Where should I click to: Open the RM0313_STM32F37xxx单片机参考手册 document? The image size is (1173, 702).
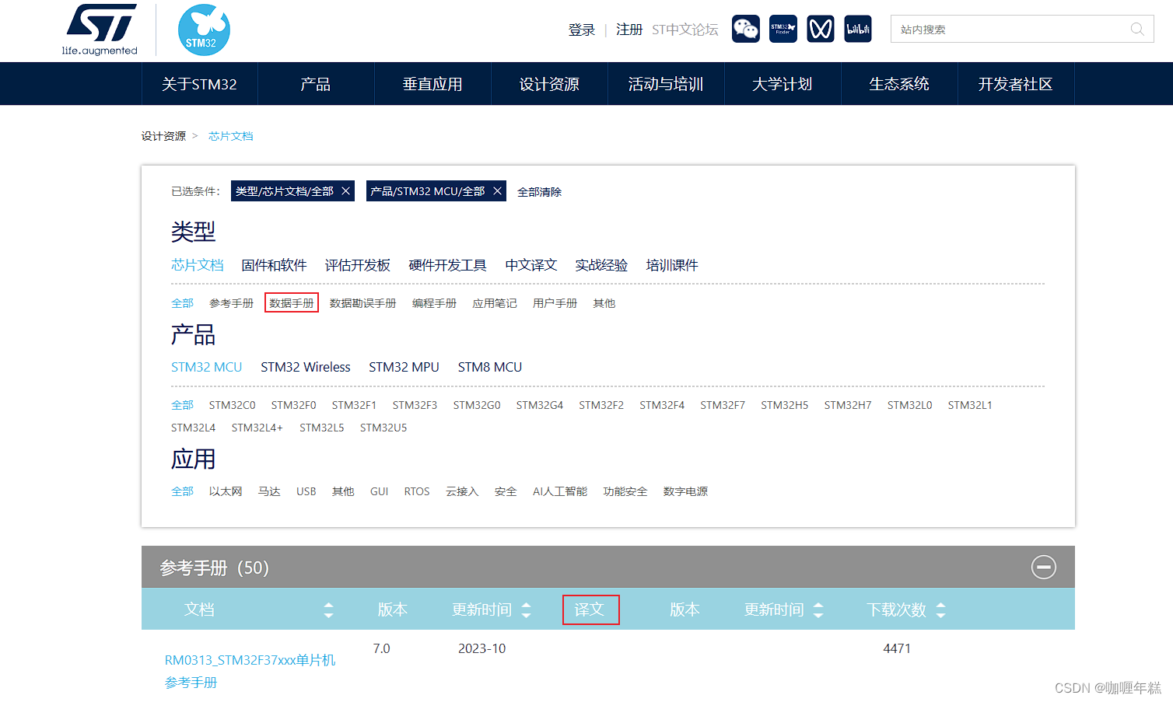tap(250, 671)
